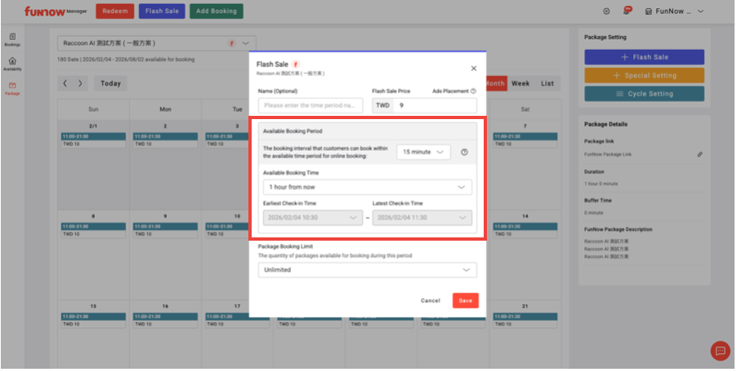This screenshot has width=737, height=372.
Task: Click the settings gear icon in header
Action: [605, 11]
